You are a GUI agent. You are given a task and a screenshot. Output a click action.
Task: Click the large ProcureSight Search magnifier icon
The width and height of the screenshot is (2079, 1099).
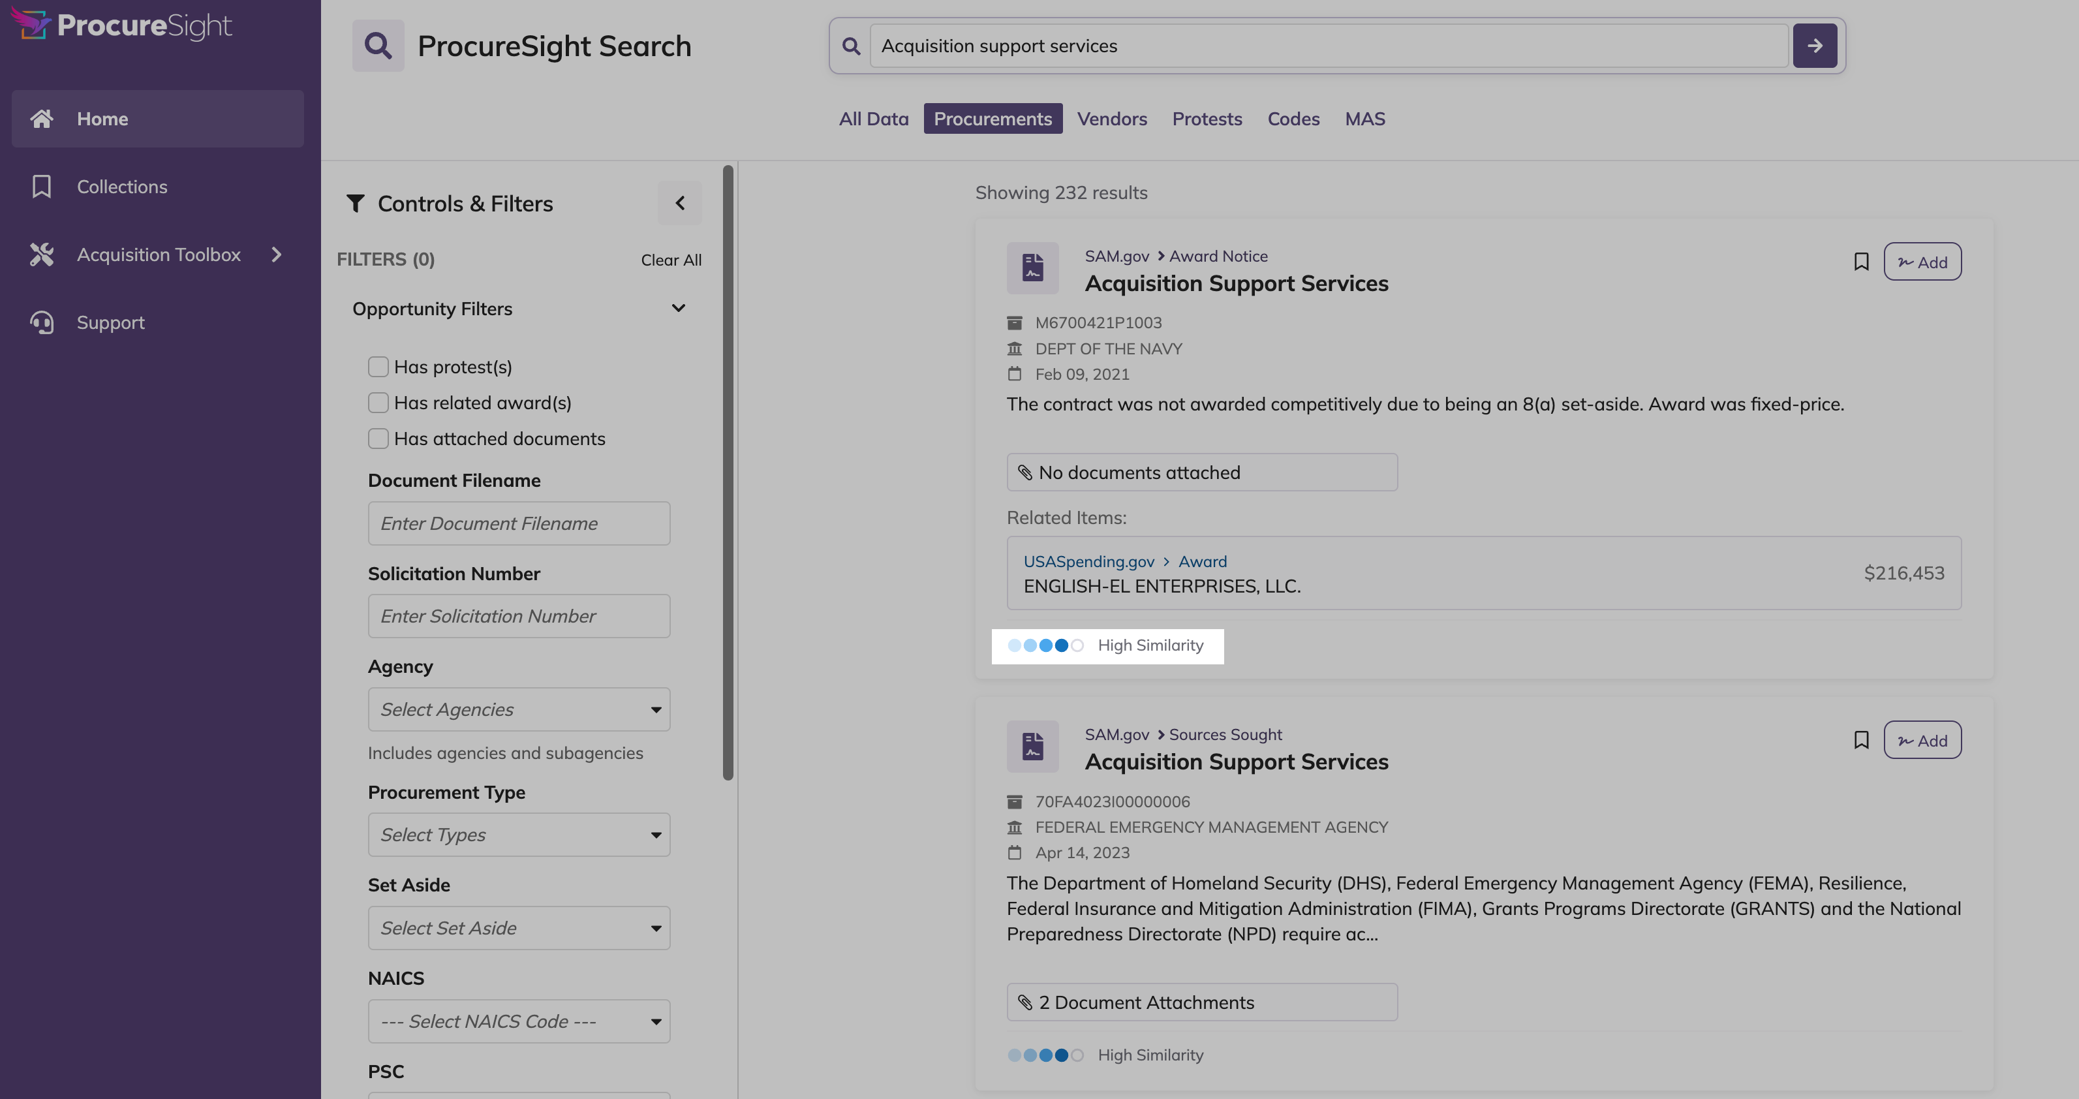pyautogui.click(x=378, y=46)
